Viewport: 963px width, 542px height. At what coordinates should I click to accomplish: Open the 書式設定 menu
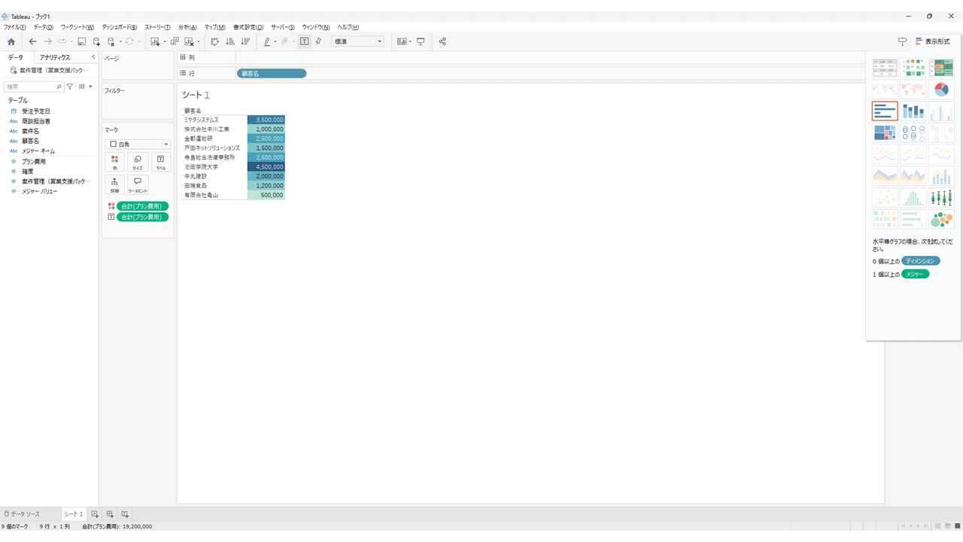tap(248, 27)
